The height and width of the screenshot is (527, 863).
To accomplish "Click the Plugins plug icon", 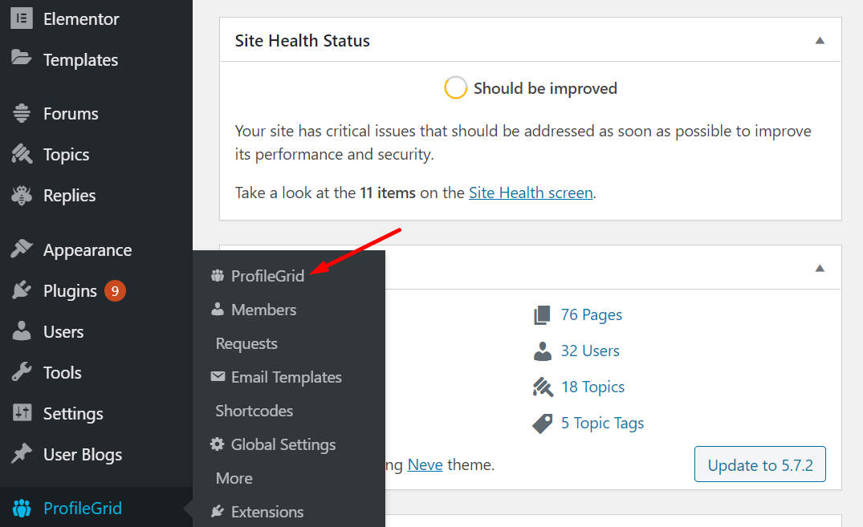I will (x=20, y=290).
